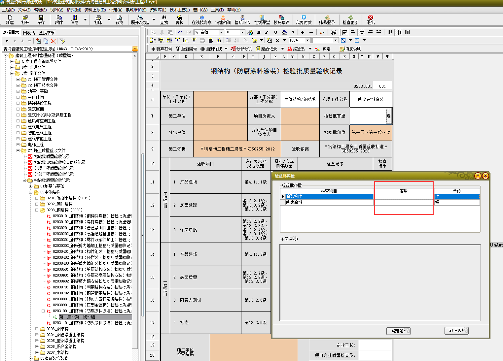The image size is (503, 361).
Task: Click the undo arrow icon
Action: 180,32
